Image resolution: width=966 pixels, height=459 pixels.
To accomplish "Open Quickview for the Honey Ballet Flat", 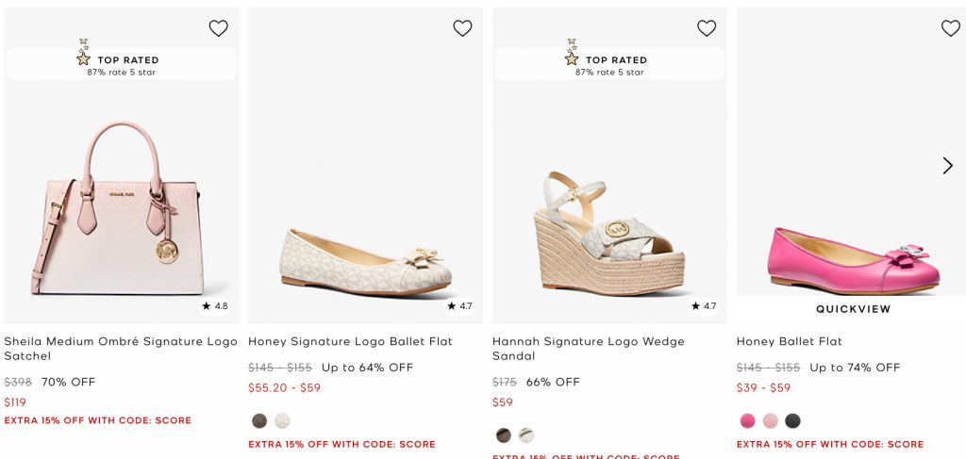I will [x=853, y=309].
